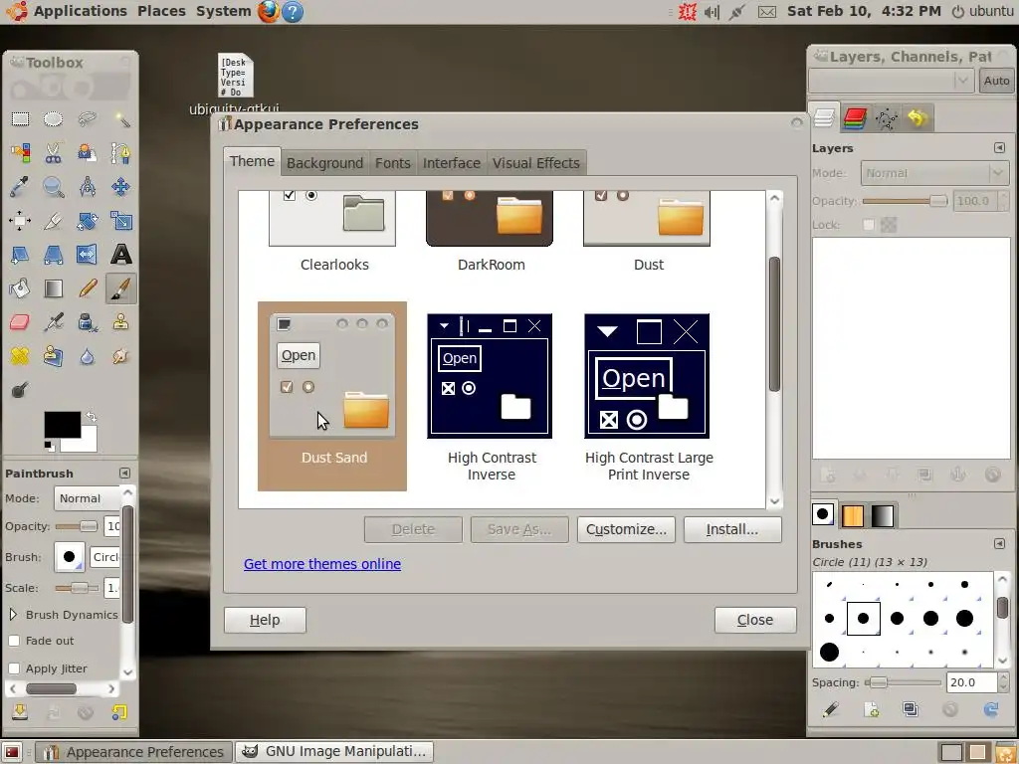
Task: Switch to the Background tab
Action: (x=325, y=163)
